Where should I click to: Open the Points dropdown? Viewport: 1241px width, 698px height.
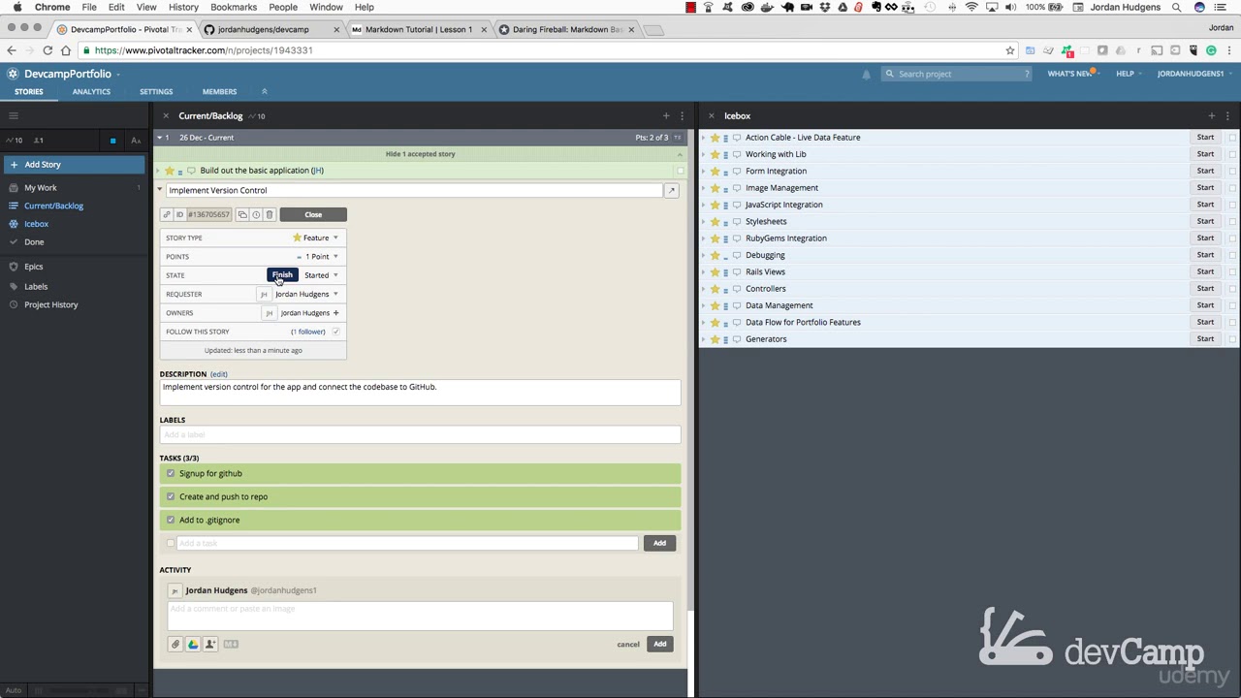coord(318,257)
